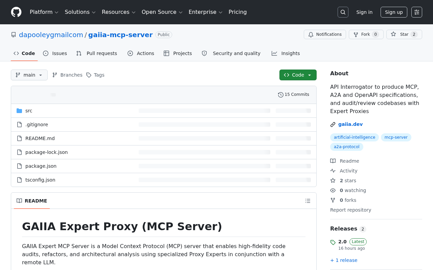Switch to the Issues tab

[55, 53]
